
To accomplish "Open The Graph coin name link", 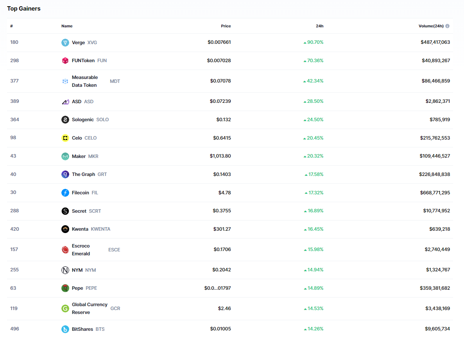I will coord(83,174).
